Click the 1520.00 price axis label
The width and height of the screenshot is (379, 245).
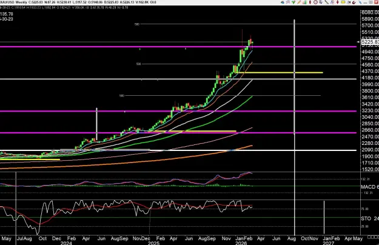371,169
